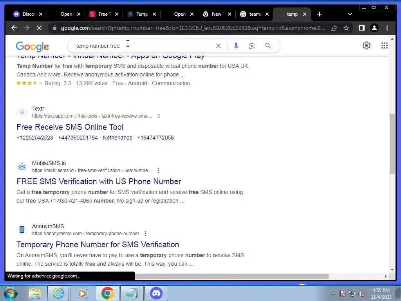Focus the Google search input field
Viewport: 401px width, 301px height.
pyautogui.click(x=143, y=46)
